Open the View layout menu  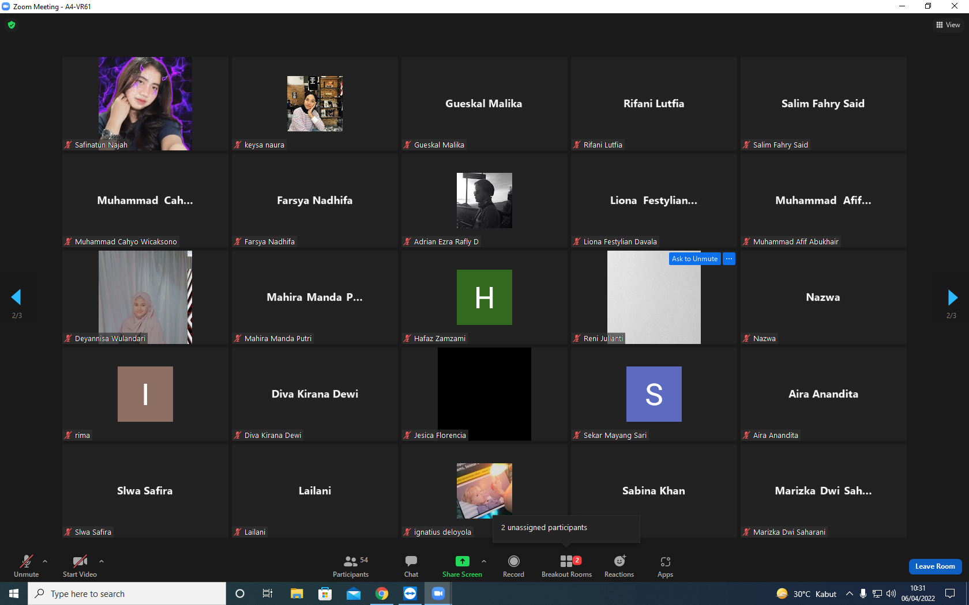click(948, 25)
